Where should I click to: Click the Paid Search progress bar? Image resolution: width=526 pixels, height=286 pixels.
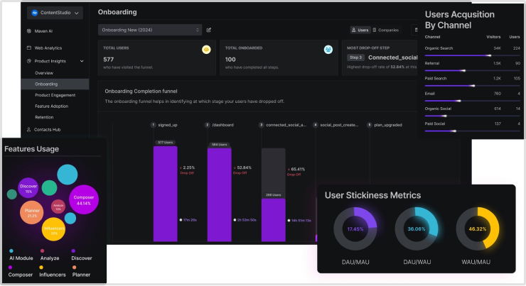[472, 86]
